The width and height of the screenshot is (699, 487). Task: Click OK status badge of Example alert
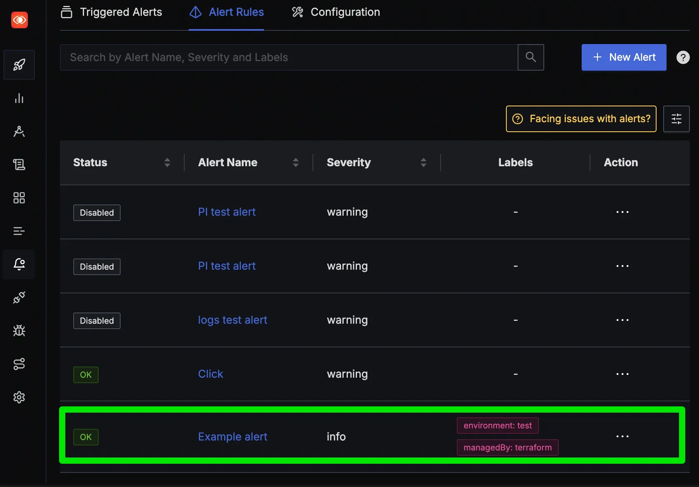tap(86, 437)
